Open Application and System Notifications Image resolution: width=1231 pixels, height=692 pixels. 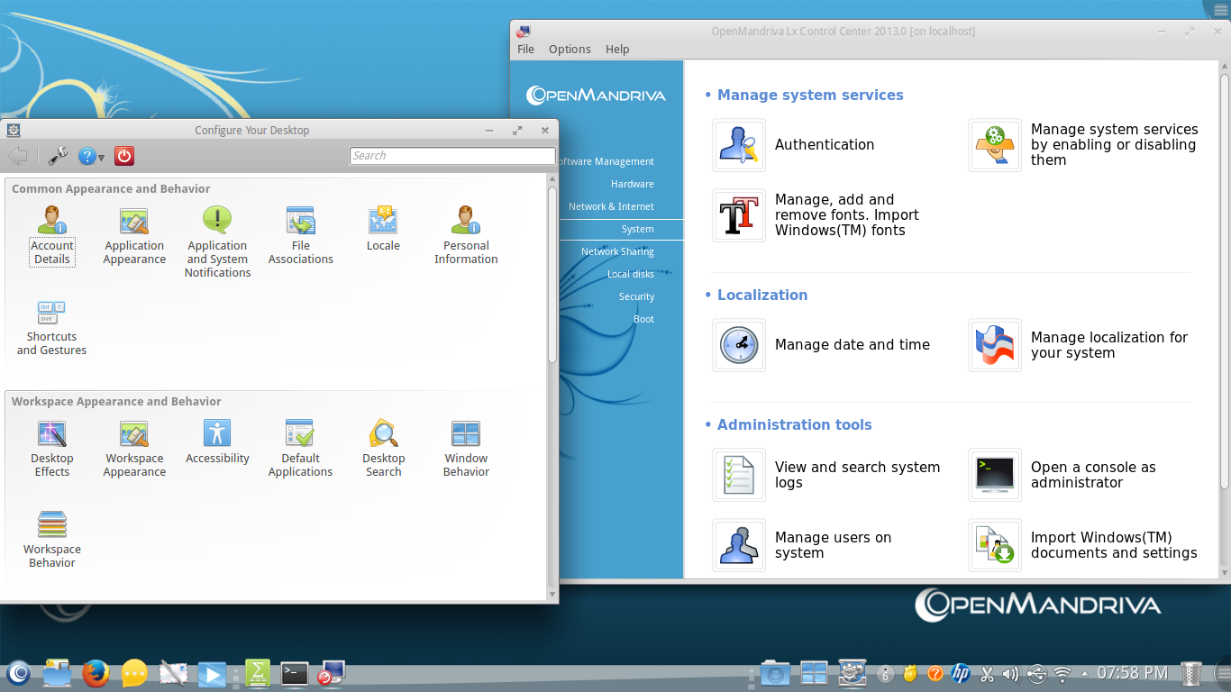pos(217,241)
